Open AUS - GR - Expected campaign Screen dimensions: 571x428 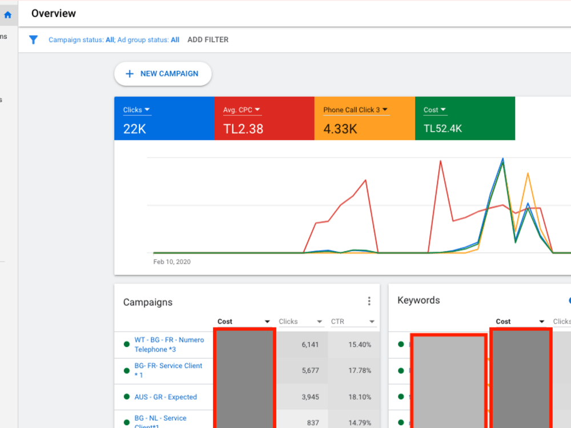pos(166,397)
